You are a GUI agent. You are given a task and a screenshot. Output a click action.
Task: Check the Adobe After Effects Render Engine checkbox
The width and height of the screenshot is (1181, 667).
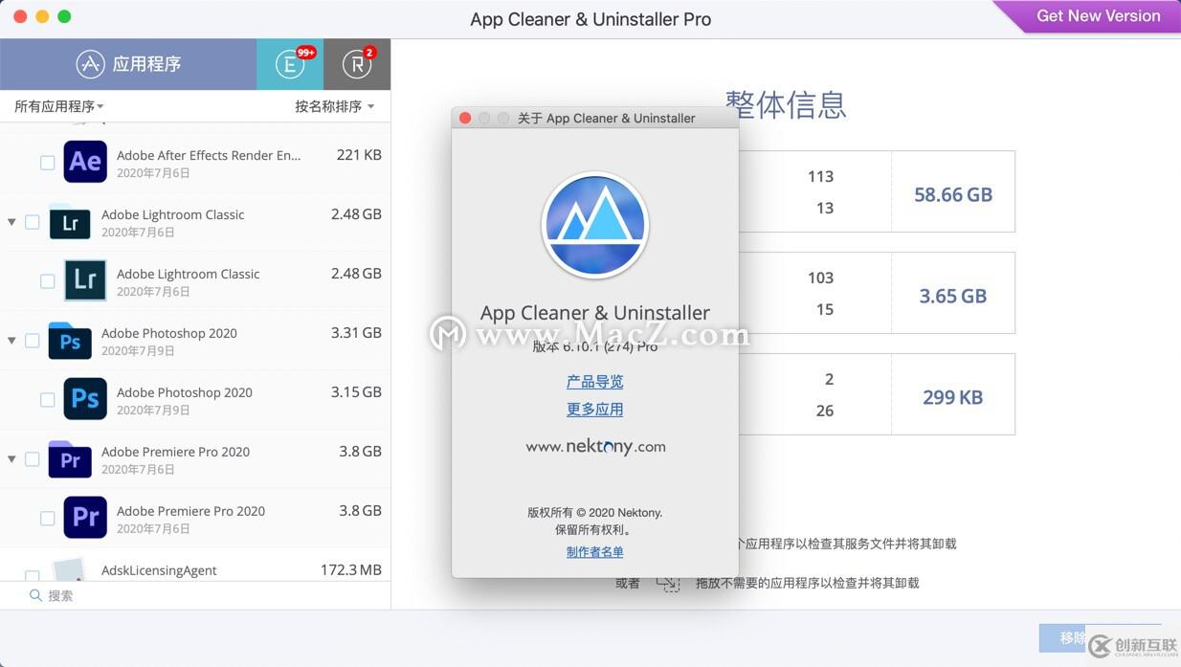point(47,163)
